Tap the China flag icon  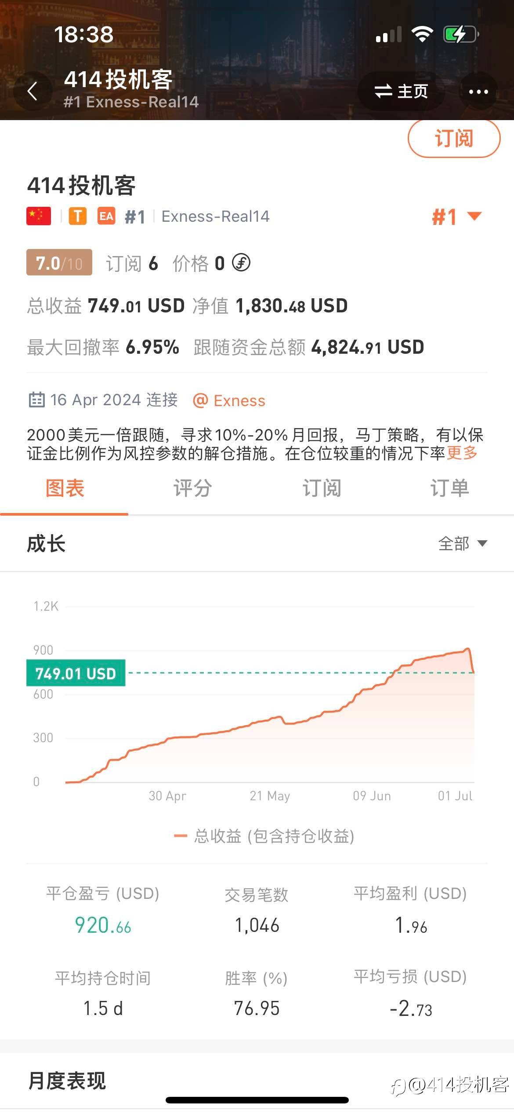pyautogui.click(x=39, y=216)
